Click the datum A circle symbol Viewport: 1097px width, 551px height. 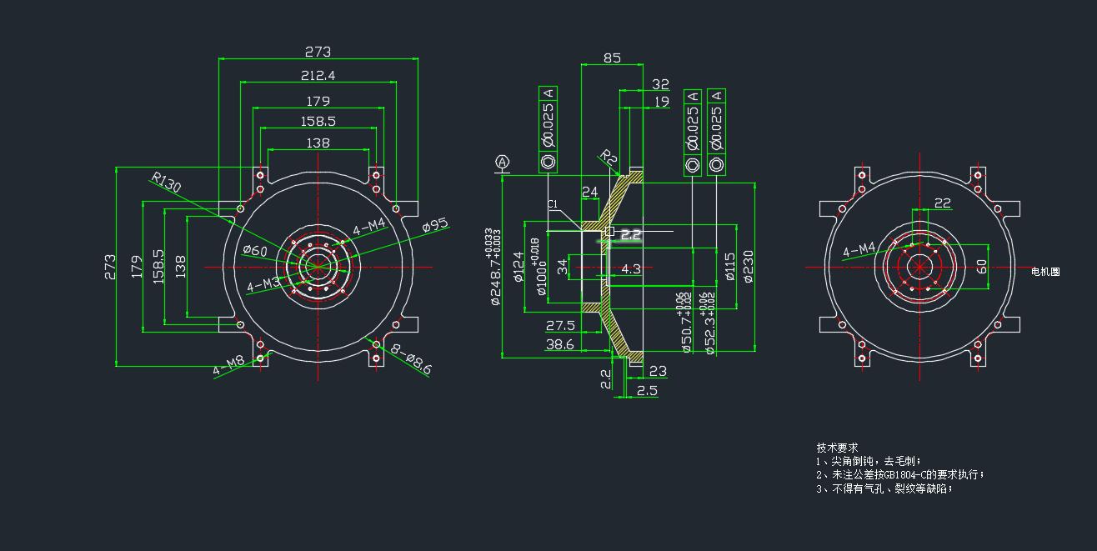click(x=502, y=161)
